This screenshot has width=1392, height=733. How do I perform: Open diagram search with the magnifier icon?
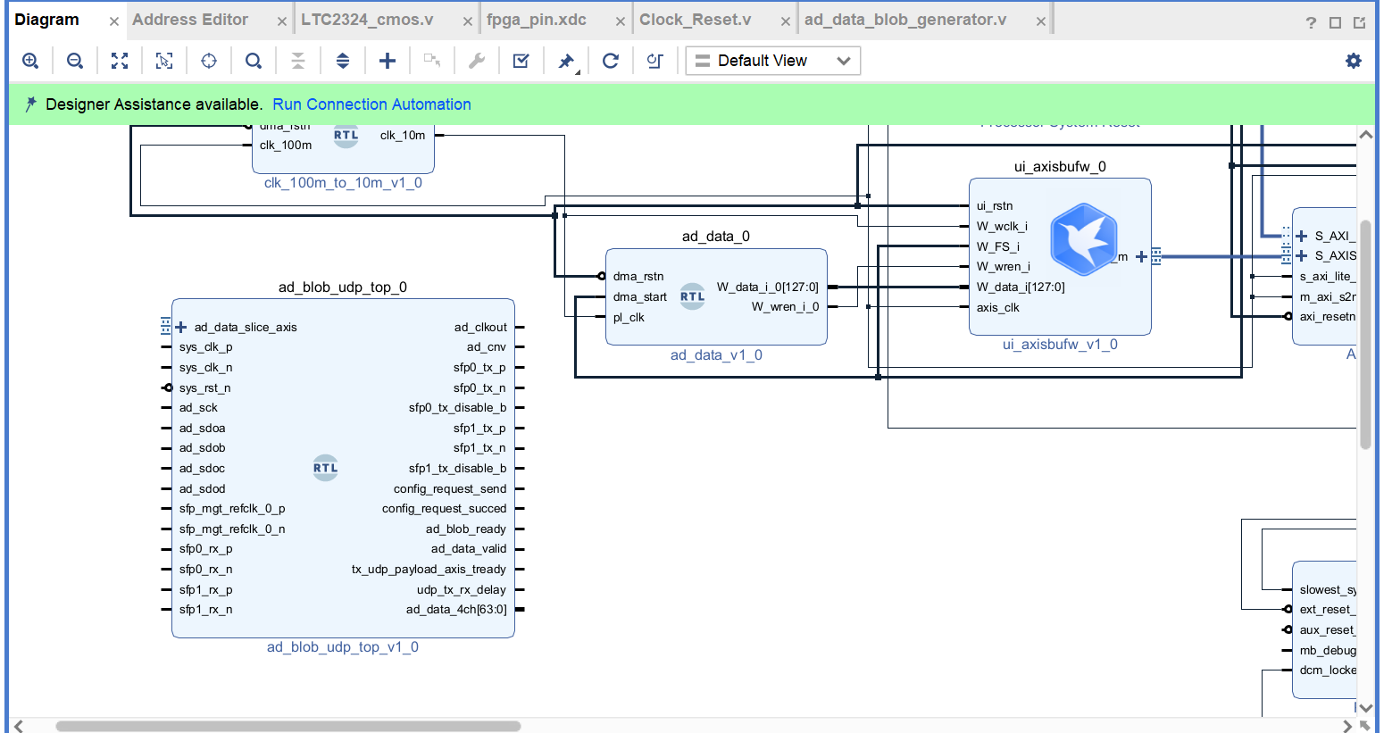254,61
